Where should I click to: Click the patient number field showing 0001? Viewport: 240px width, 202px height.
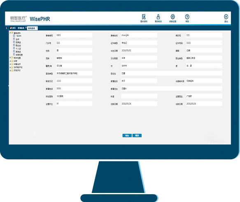[74, 35]
